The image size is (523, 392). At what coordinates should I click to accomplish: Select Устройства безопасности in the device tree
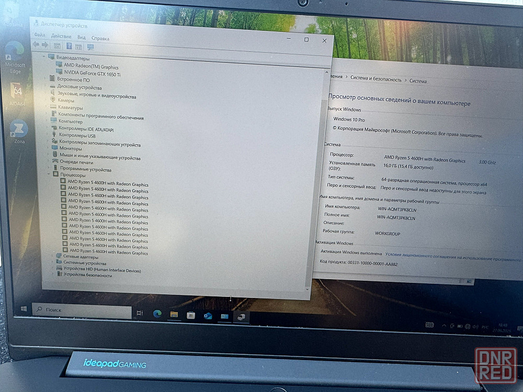pos(88,275)
